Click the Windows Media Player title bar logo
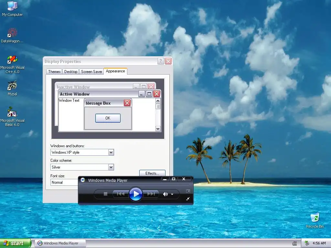331x248 pixels. [x=83, y=180]
